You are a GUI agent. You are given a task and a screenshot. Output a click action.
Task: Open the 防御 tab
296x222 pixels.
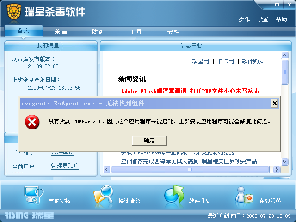coord(98,32)
